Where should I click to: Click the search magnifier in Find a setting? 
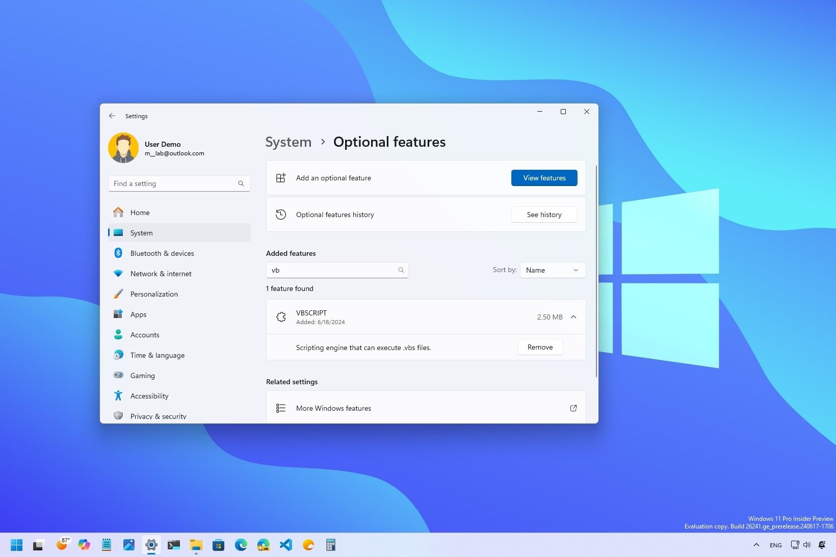click(x=241, y=183)
